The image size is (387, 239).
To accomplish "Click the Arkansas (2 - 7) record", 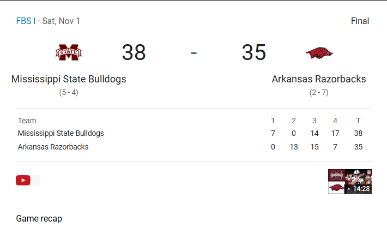I will coord(319,93).
